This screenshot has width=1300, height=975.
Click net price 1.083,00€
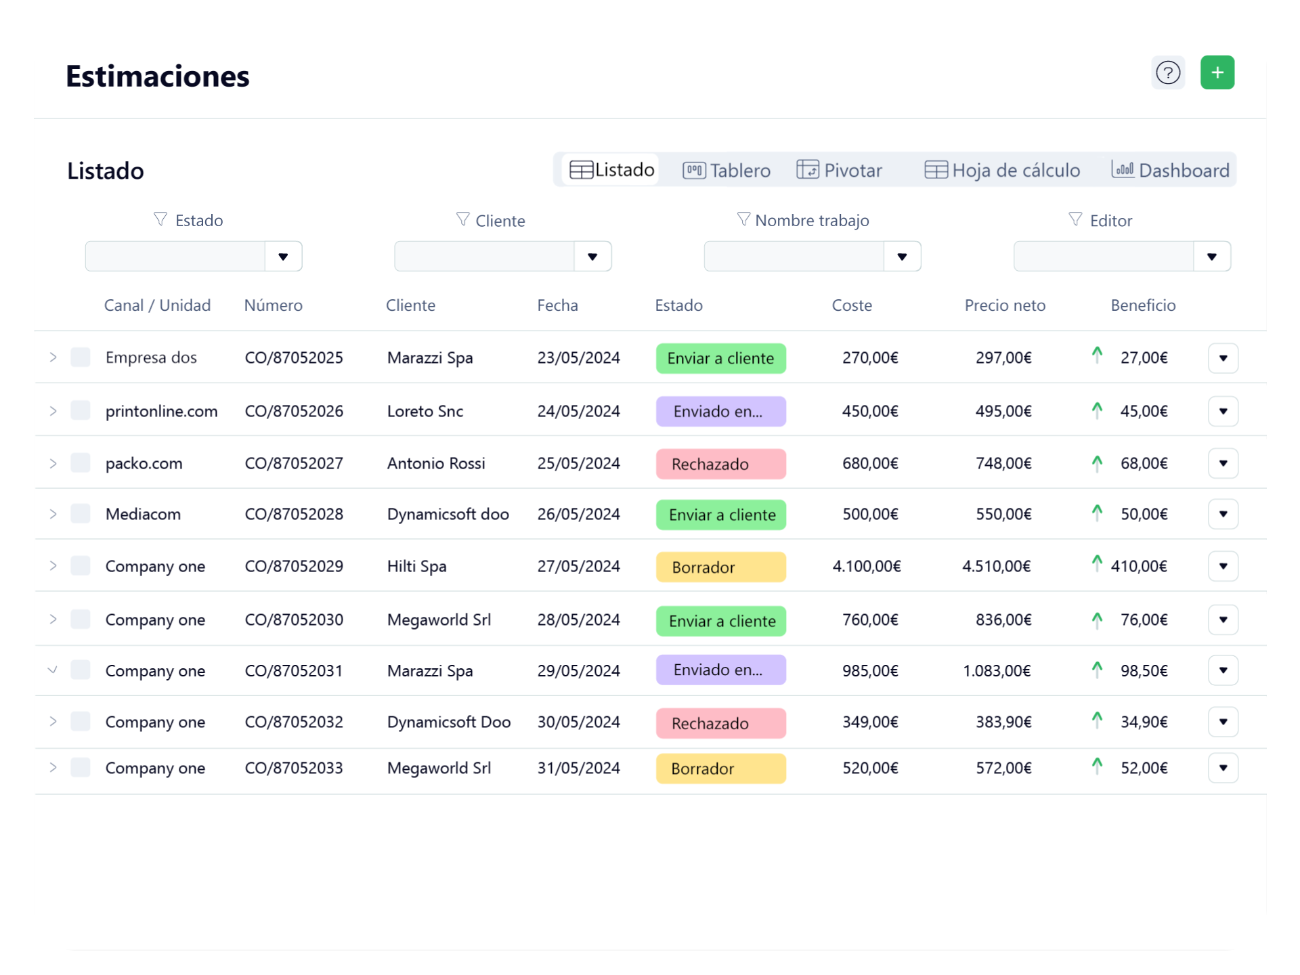tap(997, 670)
